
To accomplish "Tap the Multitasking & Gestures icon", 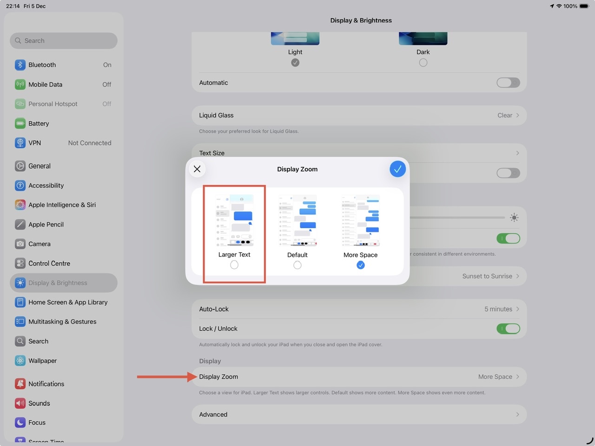I will click(x=20, y=321).
